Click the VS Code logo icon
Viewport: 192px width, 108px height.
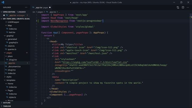pyautogui.click(x=3, y=2)
